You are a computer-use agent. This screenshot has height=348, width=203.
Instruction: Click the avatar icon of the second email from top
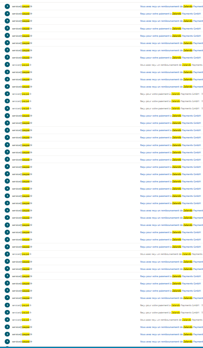pyautogui.click(x=7, y=14)
